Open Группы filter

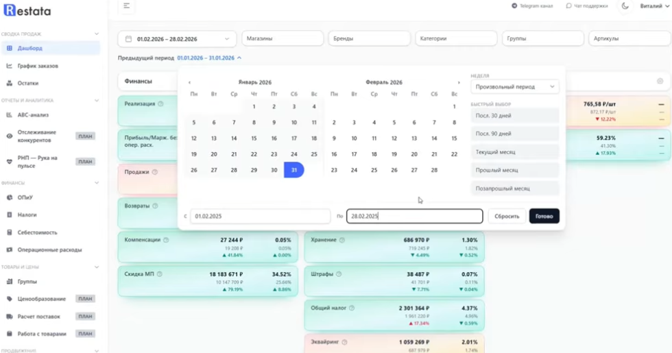coord(543,38)
